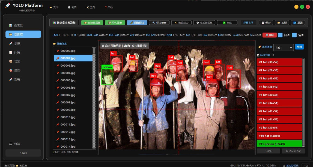Click the pin icon beside 000005.jpg
The width and height of the screenshot is (313, 167).
58,80
